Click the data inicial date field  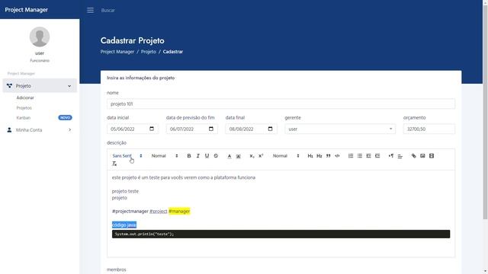(x=133, y=129)
